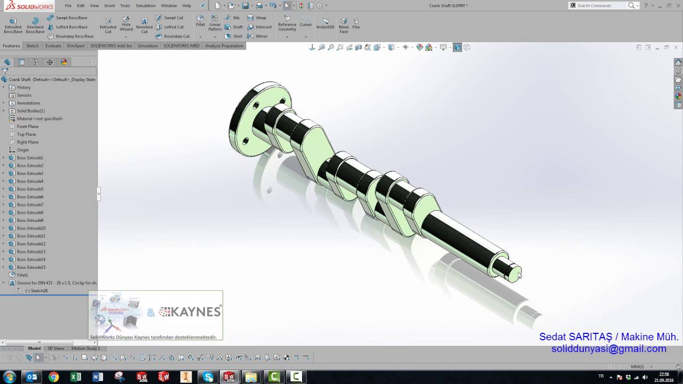Click the Boundary Boss/Base tool

tap(70, 36)
